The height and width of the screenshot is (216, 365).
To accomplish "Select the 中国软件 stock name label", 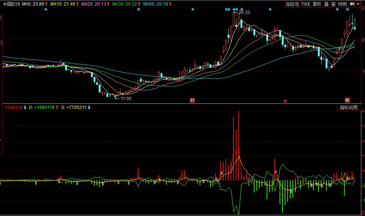I will (x=12, y=4).
